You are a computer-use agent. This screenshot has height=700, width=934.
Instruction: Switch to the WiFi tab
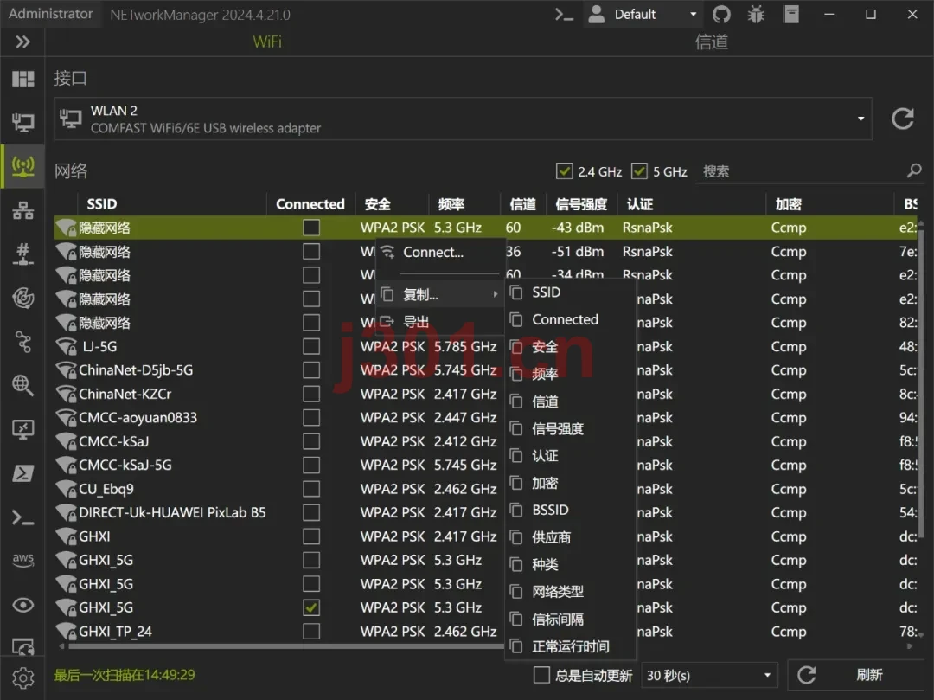[267, 42]
